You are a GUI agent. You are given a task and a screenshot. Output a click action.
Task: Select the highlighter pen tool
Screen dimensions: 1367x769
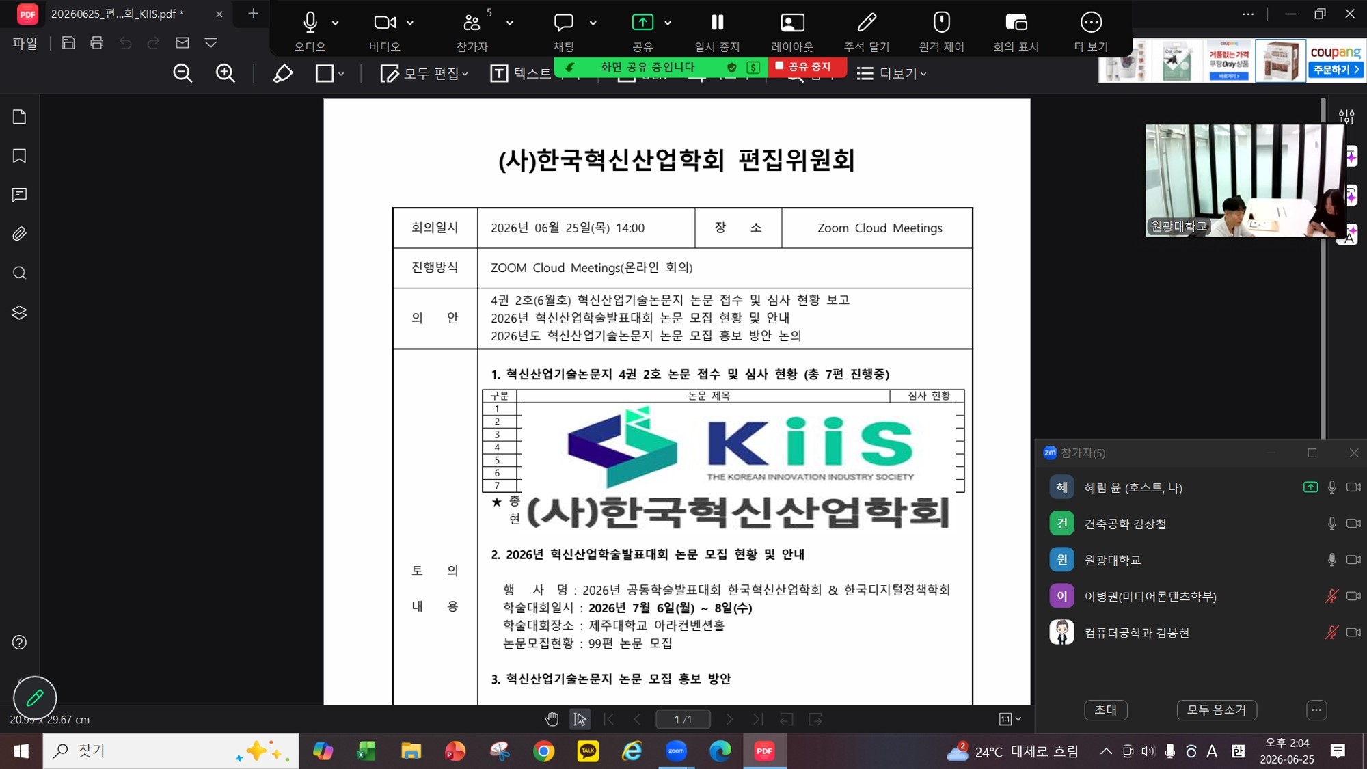[x=282, y=73]
